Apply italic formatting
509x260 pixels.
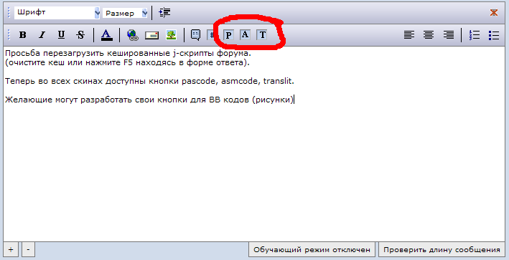pos(42,34)
